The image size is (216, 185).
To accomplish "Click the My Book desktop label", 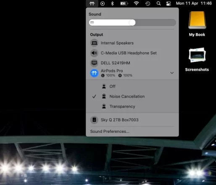I will click(197, 34).
